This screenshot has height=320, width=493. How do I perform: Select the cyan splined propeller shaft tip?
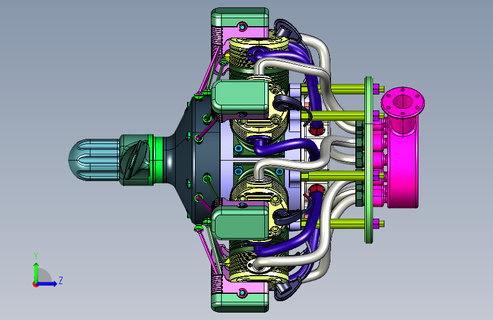click(94, 160)
